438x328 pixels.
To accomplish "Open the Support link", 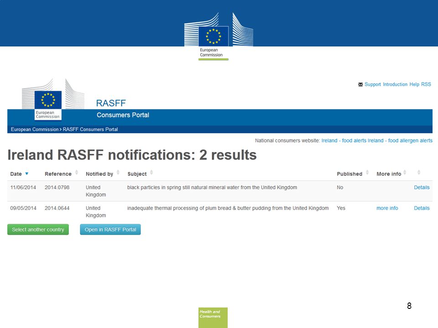I will (x=372, y=84).
